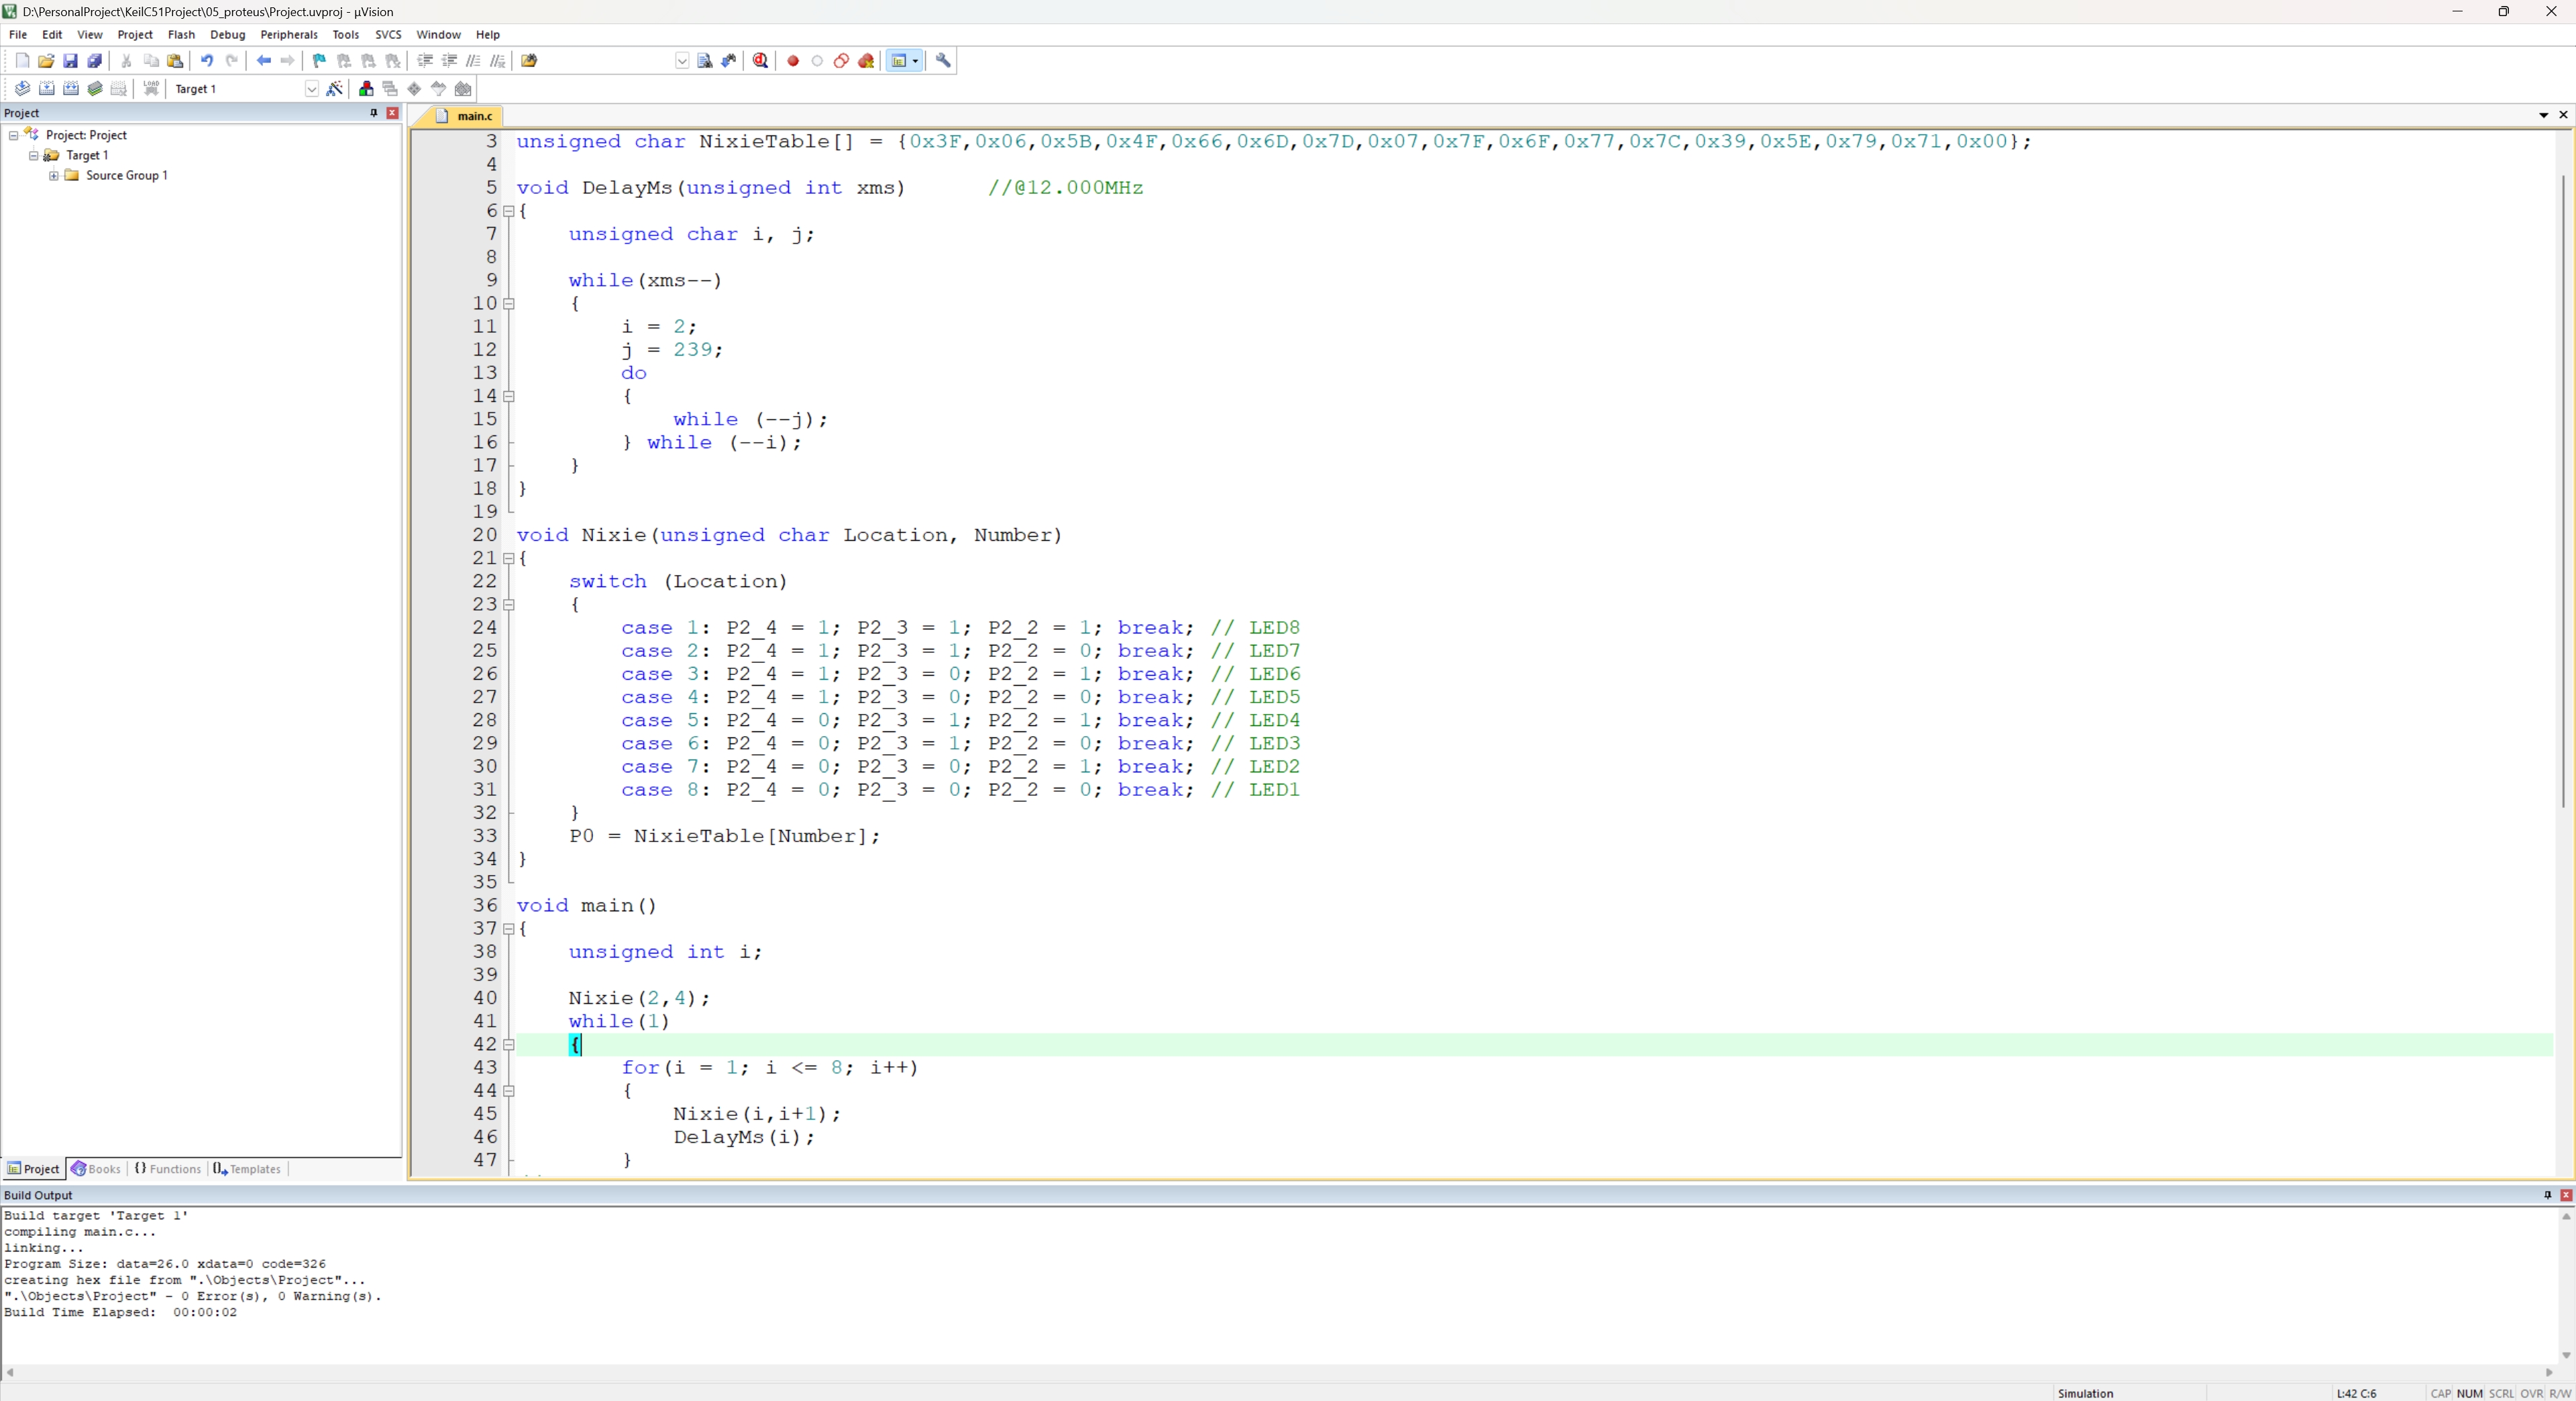Toggle enable/disable breakpoint with the hollow circle icon
The image size is (2576, 1401).
817,61
